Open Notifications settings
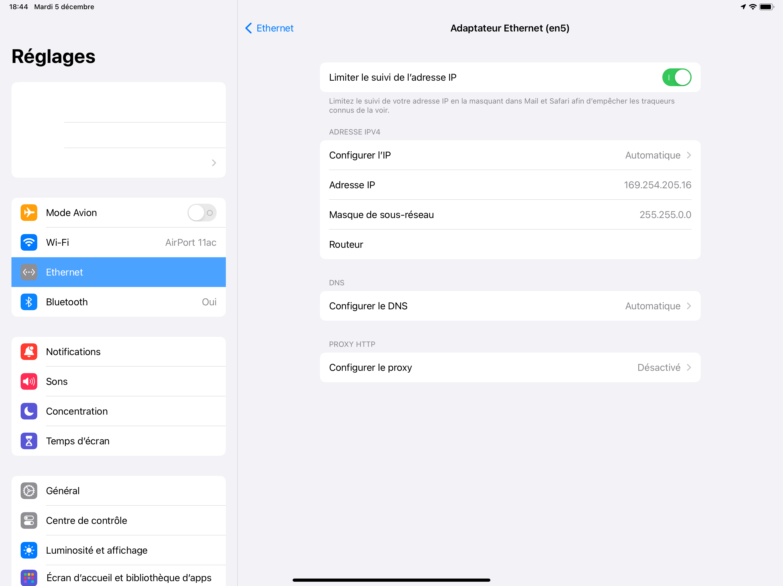This screenshot has height=586, width=783. (119, 352)
